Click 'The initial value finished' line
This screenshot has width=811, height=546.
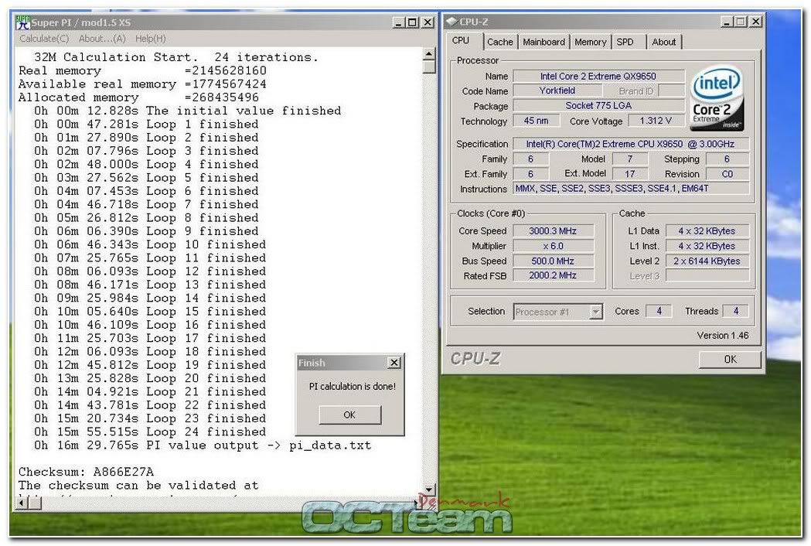(188, 111)
